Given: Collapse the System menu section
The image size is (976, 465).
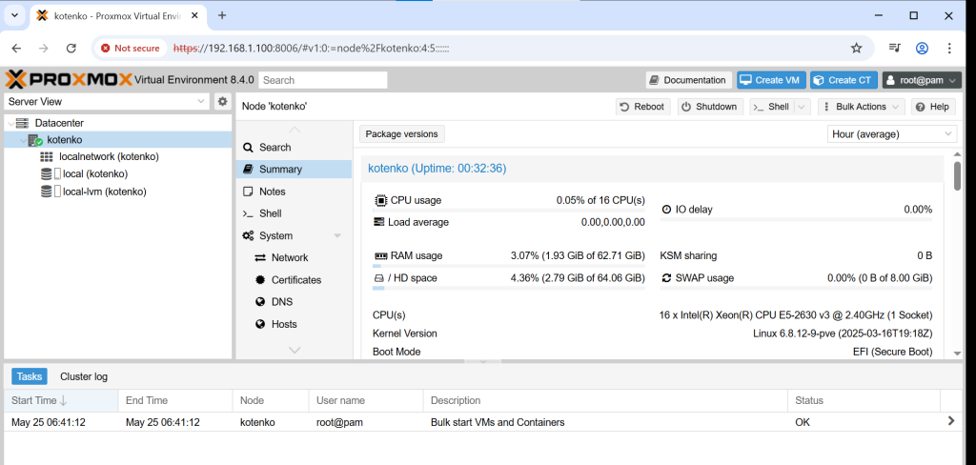Looking at the screenshot, I should click(337, 236).
